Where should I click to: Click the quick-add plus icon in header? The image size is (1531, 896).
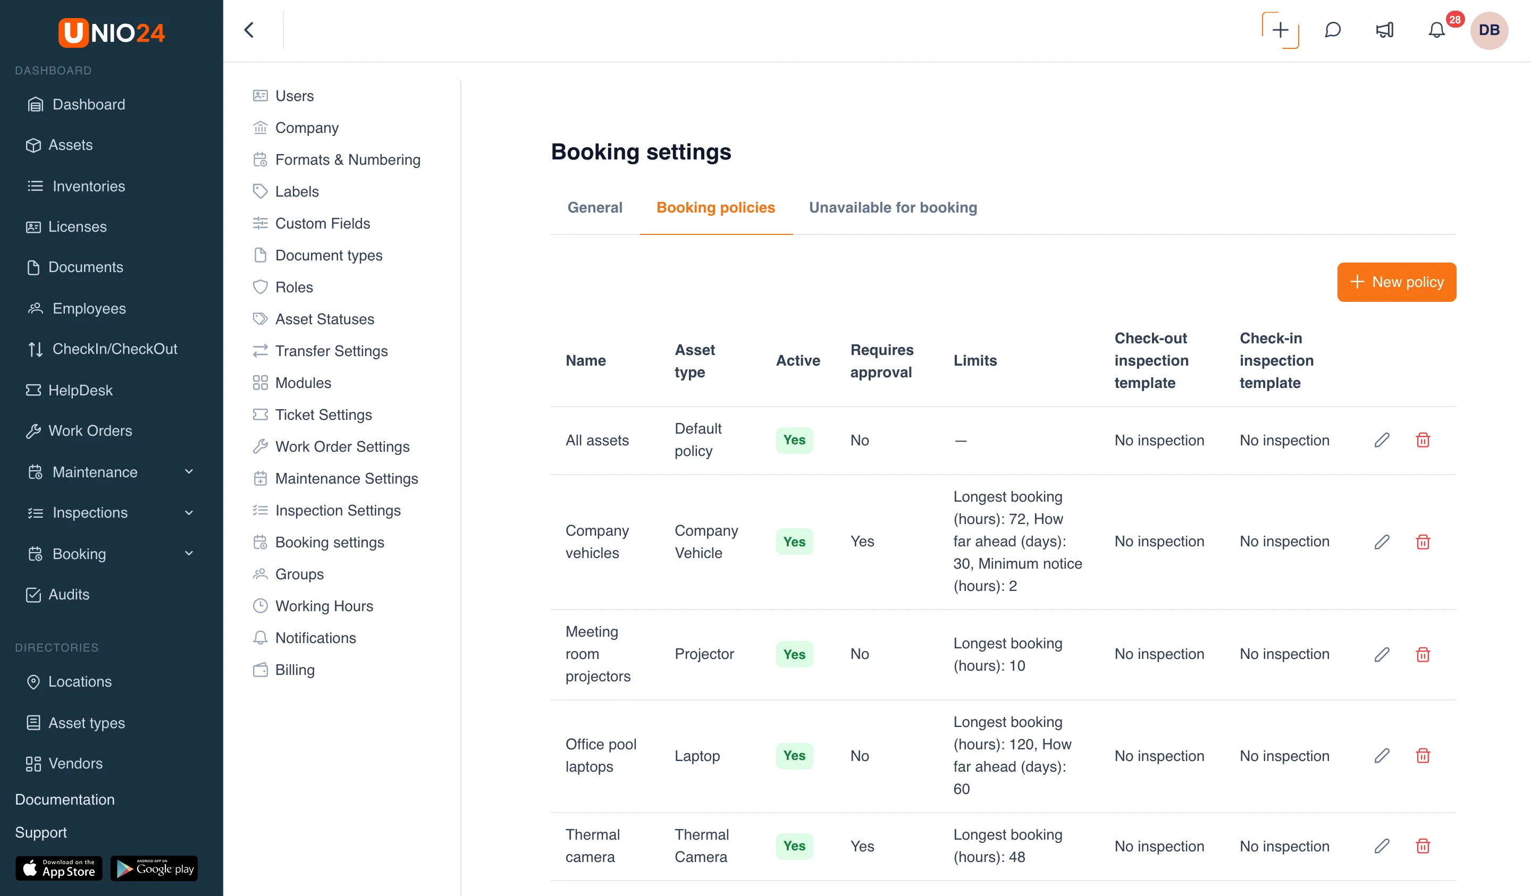coord(1280,30)
